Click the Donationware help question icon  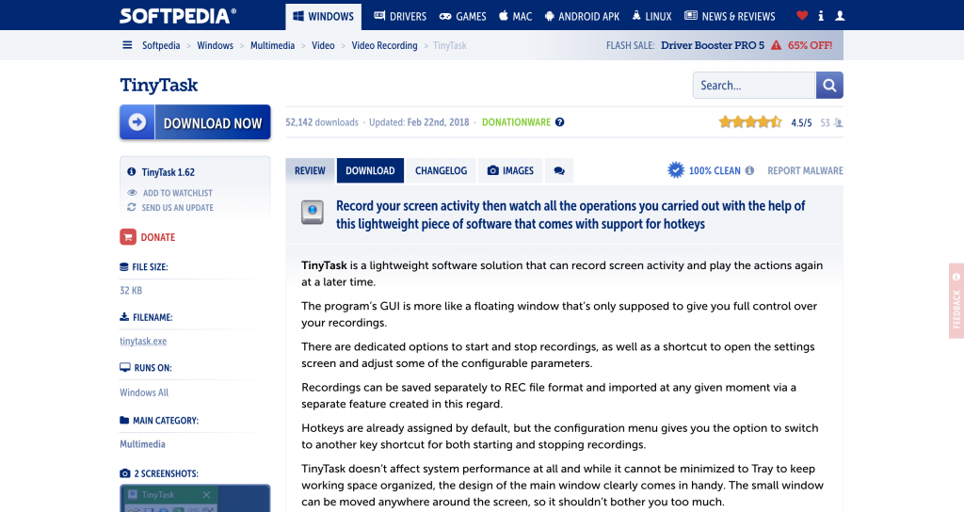click(x=559, y=122)
